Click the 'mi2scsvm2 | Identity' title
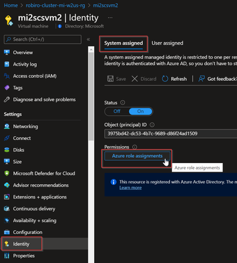Screen dimensions: 237x263 tap(58, 18)
